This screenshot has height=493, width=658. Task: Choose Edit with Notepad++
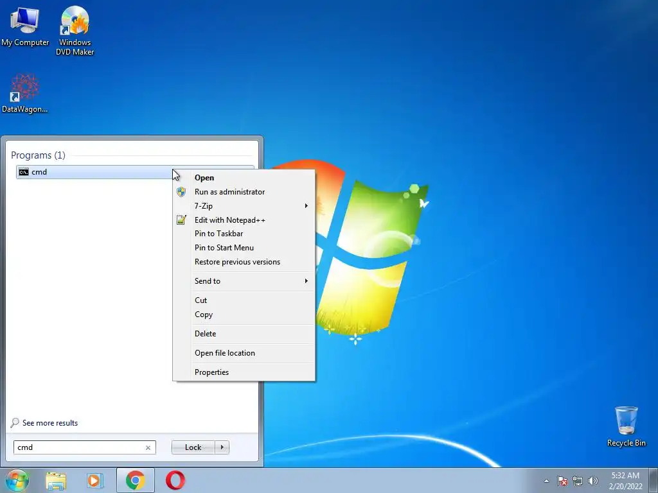tap(244, 220)
